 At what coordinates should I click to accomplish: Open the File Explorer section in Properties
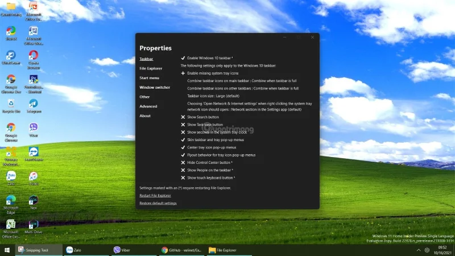click(151, 68)
